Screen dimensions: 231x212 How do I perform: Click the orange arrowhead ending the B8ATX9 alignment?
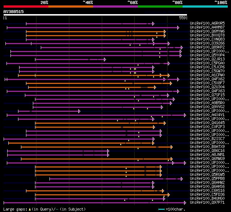tap(172, 147)
